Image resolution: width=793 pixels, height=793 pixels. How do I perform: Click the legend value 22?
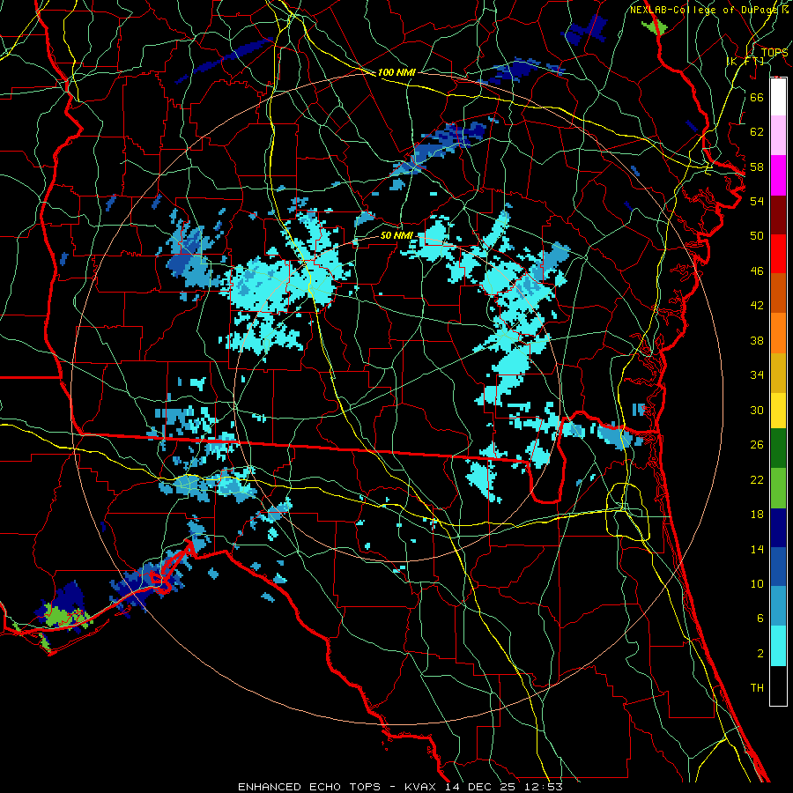point(757,479)
